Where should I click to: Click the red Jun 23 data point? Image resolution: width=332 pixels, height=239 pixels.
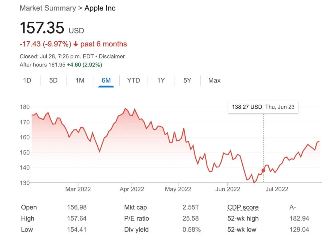(263, 170)
